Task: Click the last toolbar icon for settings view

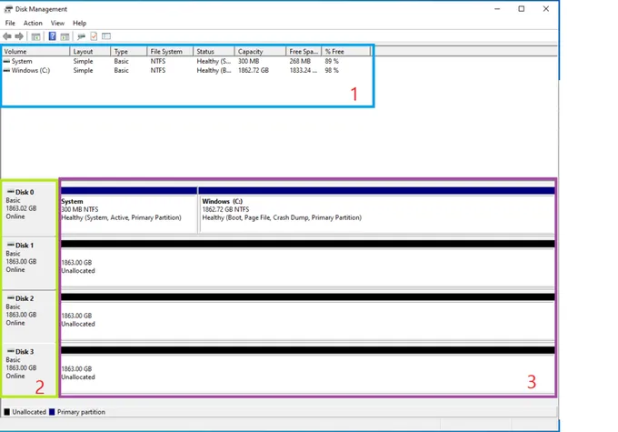Action: tap(106, 36)
